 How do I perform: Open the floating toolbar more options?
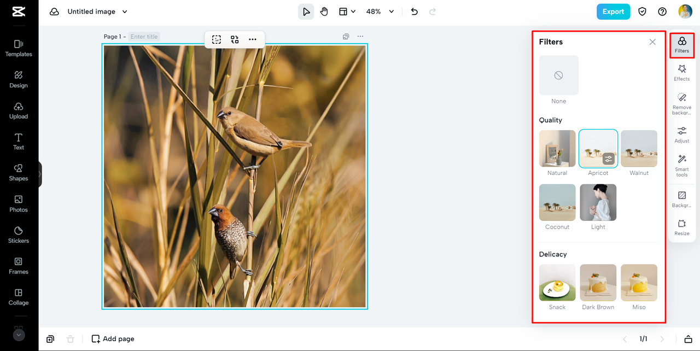[252, 39]
